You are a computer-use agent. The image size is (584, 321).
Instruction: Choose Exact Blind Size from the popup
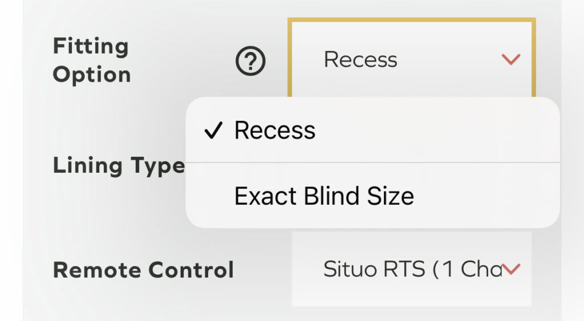324,196
